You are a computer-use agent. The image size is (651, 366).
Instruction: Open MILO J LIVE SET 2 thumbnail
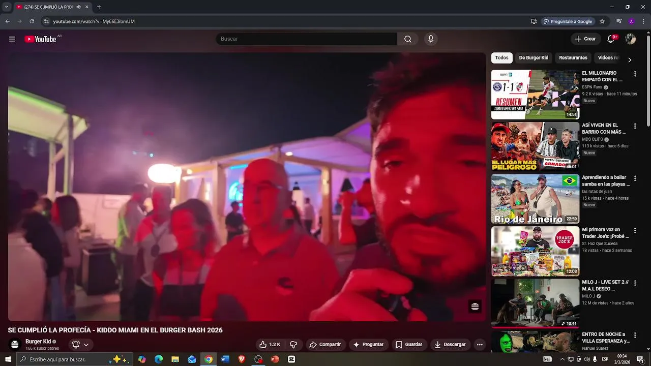click(x=535, y=303)
